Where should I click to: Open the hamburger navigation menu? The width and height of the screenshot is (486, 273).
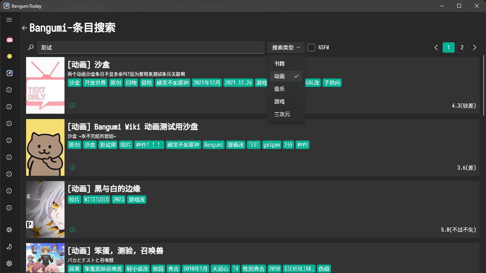tap(10, 20)
